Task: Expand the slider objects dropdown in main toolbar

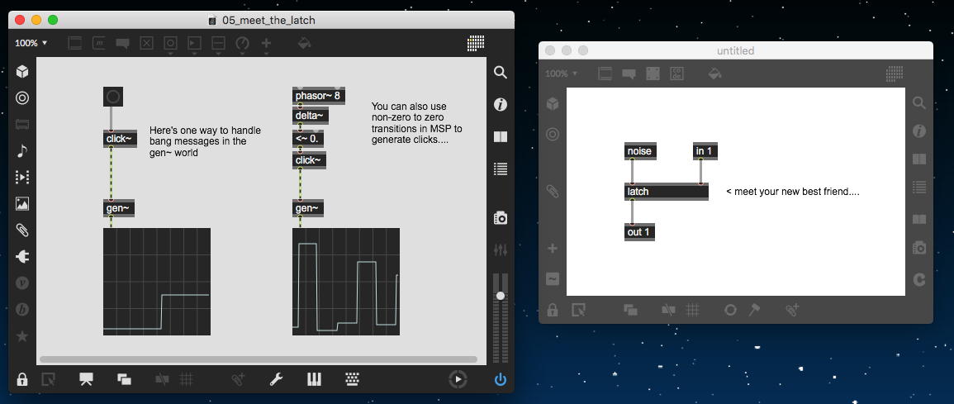Action: pos(218,45)
